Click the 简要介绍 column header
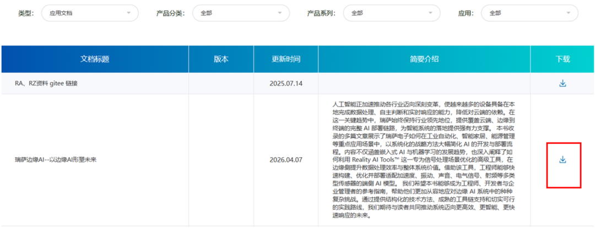This screenshot has height=228, width=595. (424, 59)
